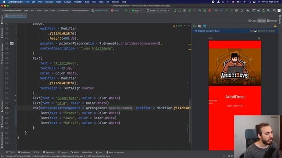
Task: Click the Git push arrow icon
Action: (231, 11)
